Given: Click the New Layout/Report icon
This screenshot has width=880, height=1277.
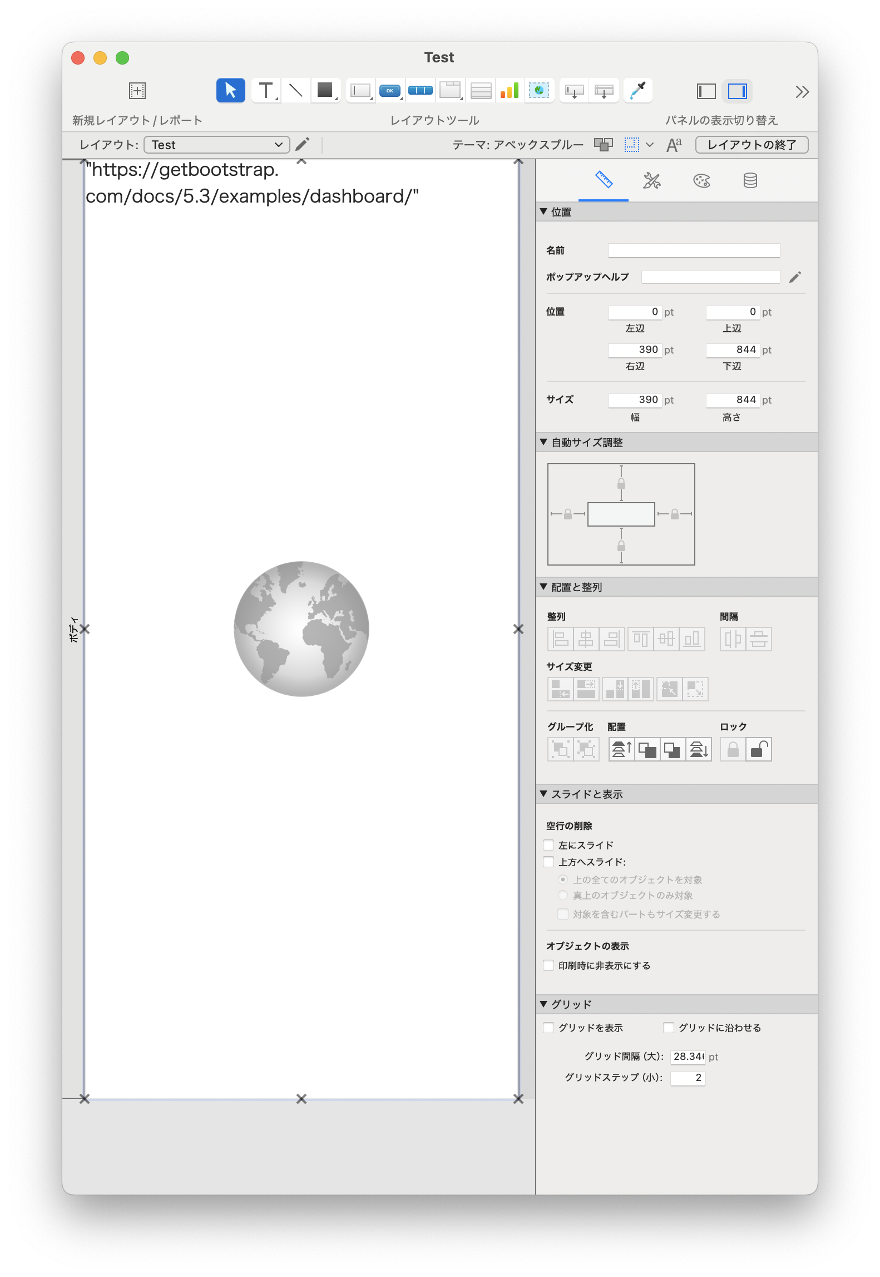Looking at the screenshot, I should tap(137, 90).
